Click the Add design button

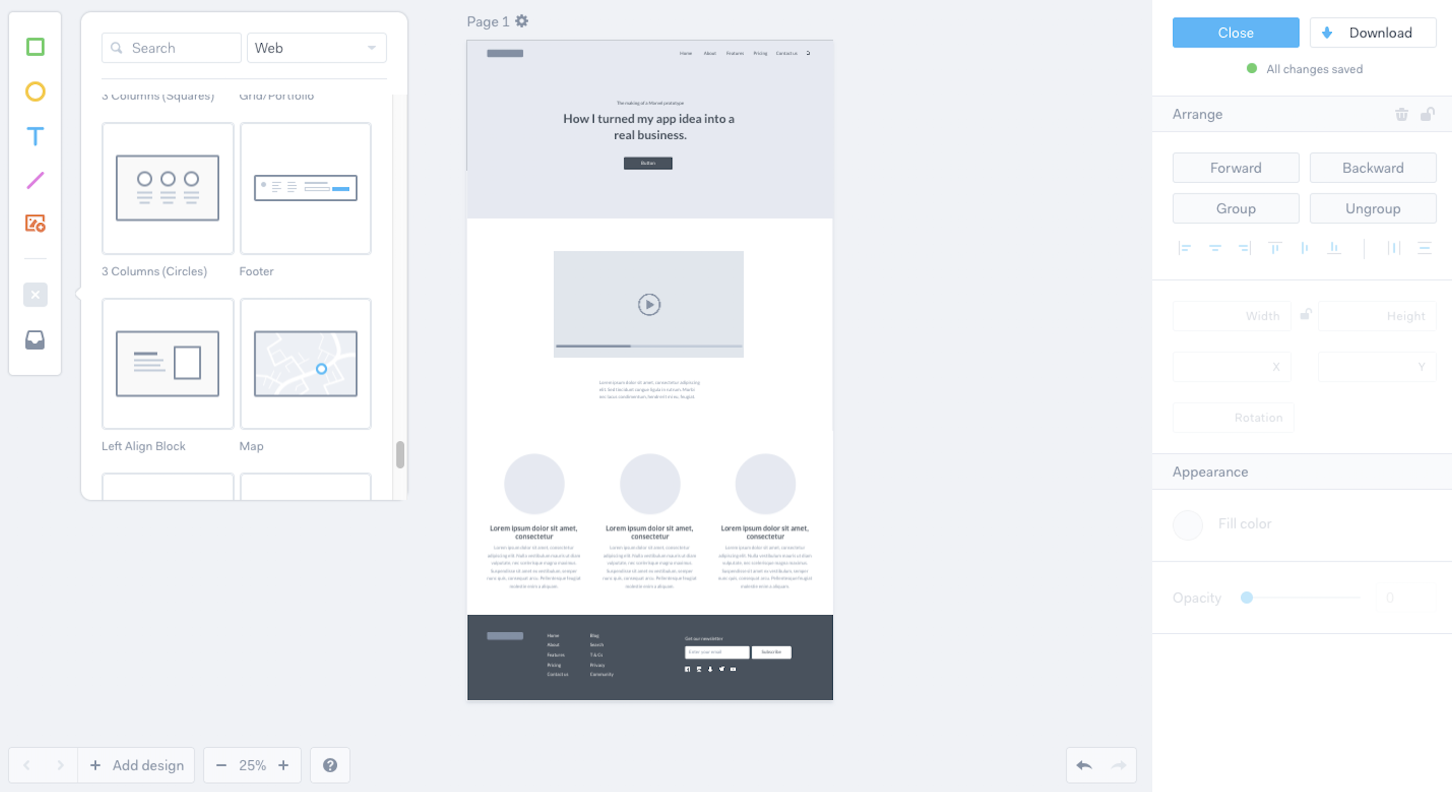pos(136,765)
